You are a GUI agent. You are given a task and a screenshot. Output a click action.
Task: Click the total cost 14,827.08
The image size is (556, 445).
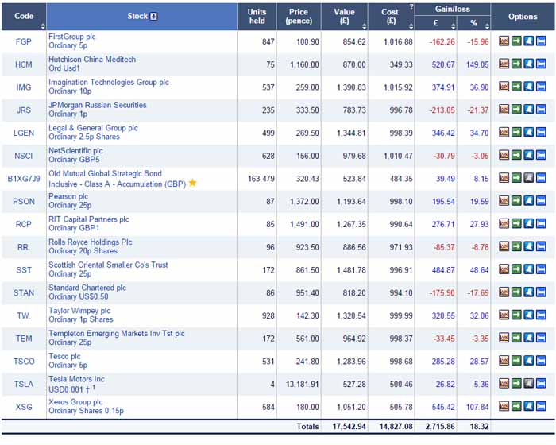[396, 426]
